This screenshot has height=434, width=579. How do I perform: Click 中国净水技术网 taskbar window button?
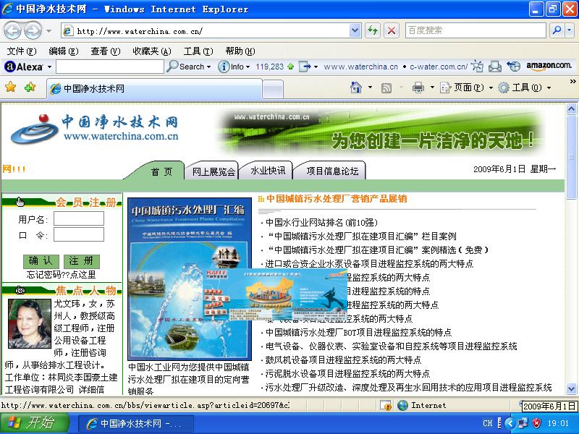pyautogui.click(x=135, y=423)
